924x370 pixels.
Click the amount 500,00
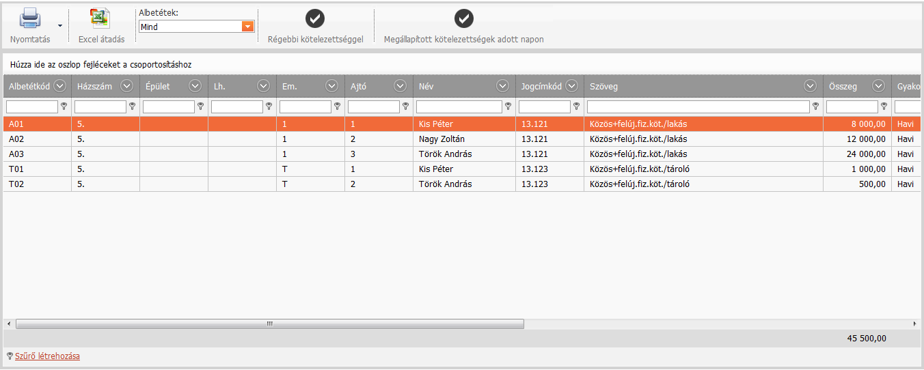872,184
